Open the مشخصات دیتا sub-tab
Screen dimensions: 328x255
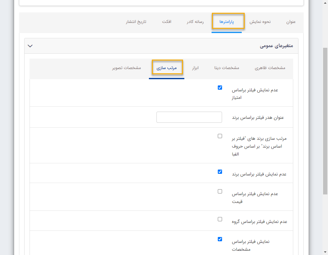tap(226, 67)
